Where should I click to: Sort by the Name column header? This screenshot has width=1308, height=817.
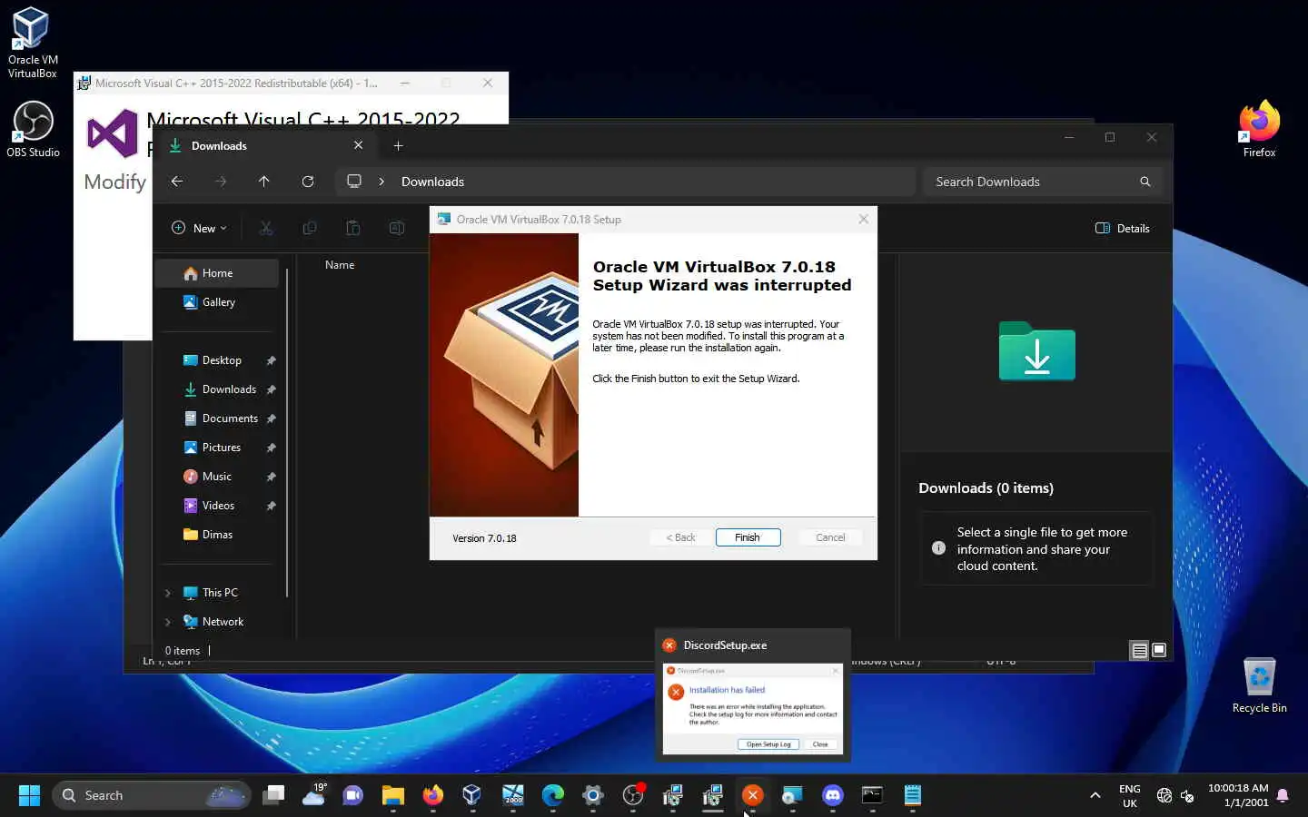(340, 265)
